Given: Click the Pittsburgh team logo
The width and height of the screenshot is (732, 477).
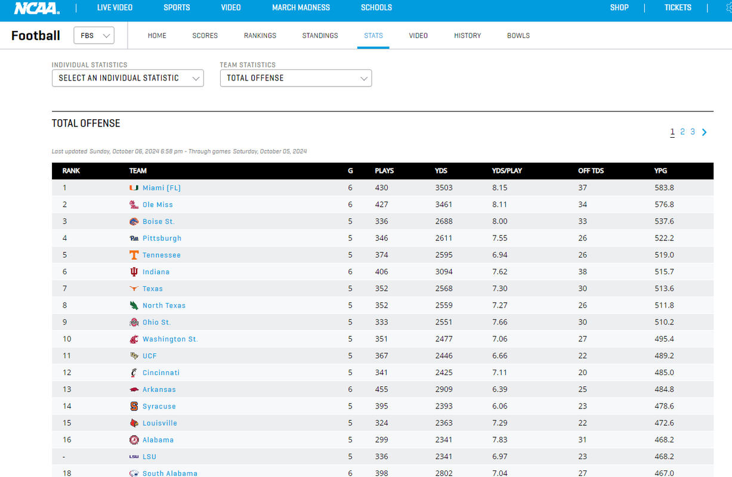Looking at the screenshot, I should tap(134, 238).
